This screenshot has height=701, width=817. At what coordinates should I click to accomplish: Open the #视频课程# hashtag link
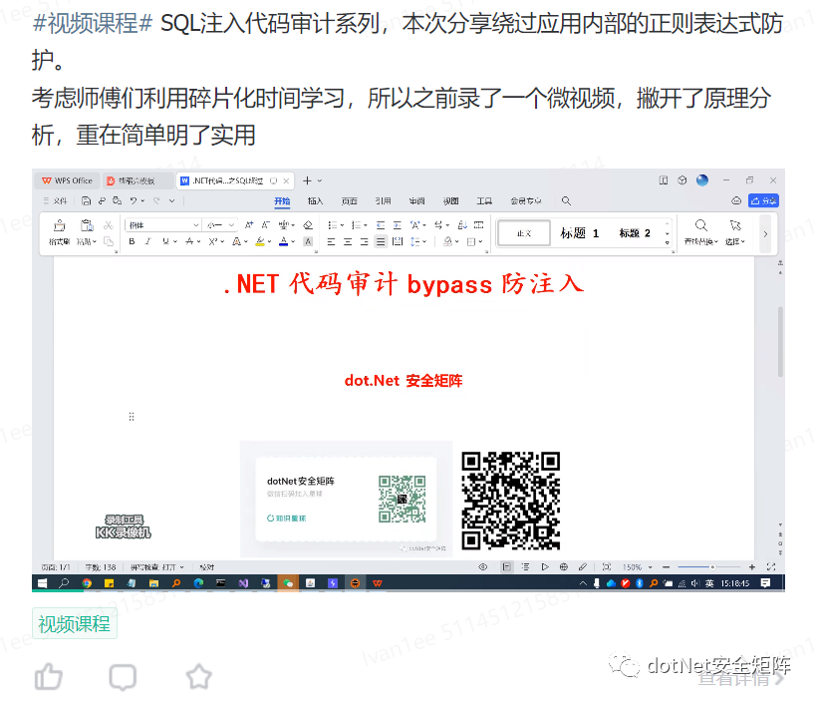click(x=93, y=24)
